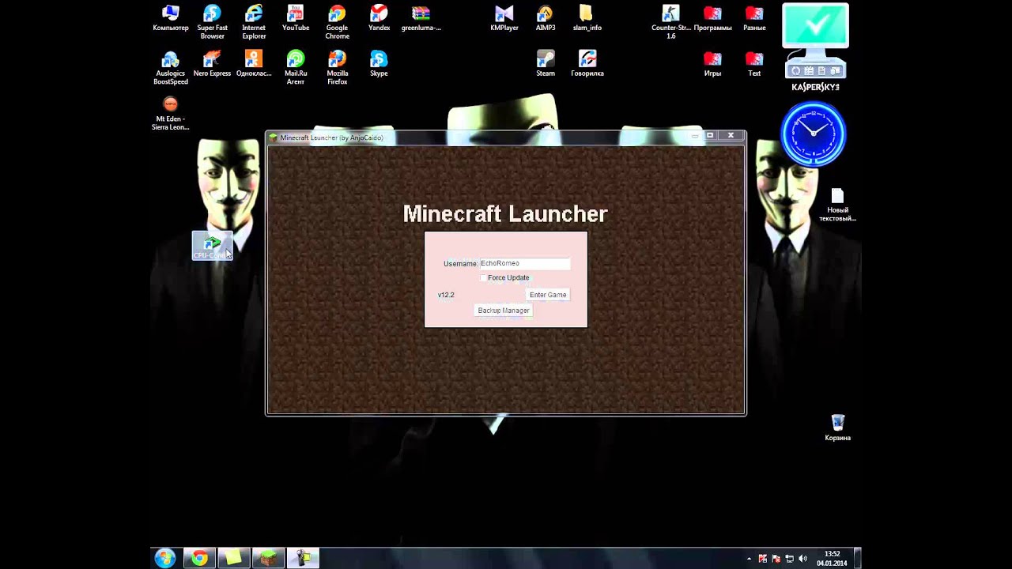
Task: Open the Разные folder icon
Action: pos(754,18)
